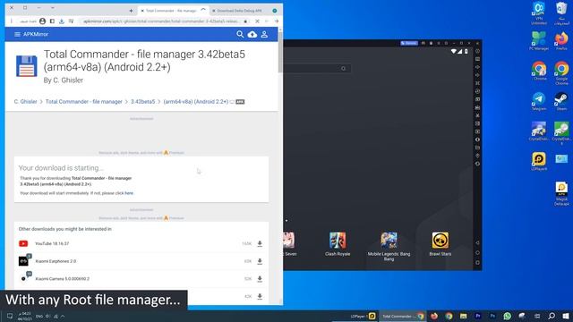Click the browser address bar URL
This screenshot has height=322, width=573.
pyautogui.click(x=161, y=21)
